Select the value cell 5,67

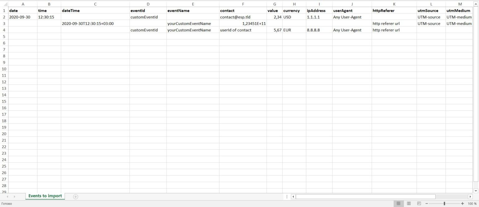[274, 30]
